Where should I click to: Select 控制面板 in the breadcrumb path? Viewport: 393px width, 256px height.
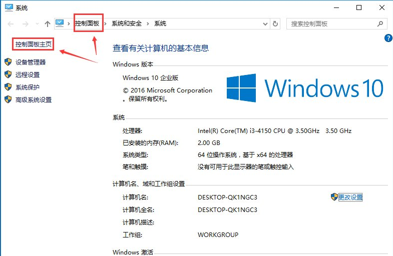[x=87, y=23]
